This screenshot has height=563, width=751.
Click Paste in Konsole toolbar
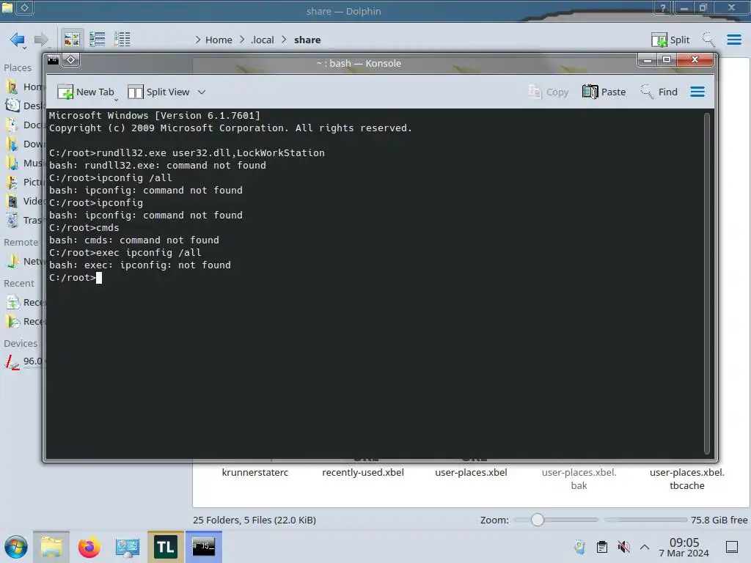point(604,92)
